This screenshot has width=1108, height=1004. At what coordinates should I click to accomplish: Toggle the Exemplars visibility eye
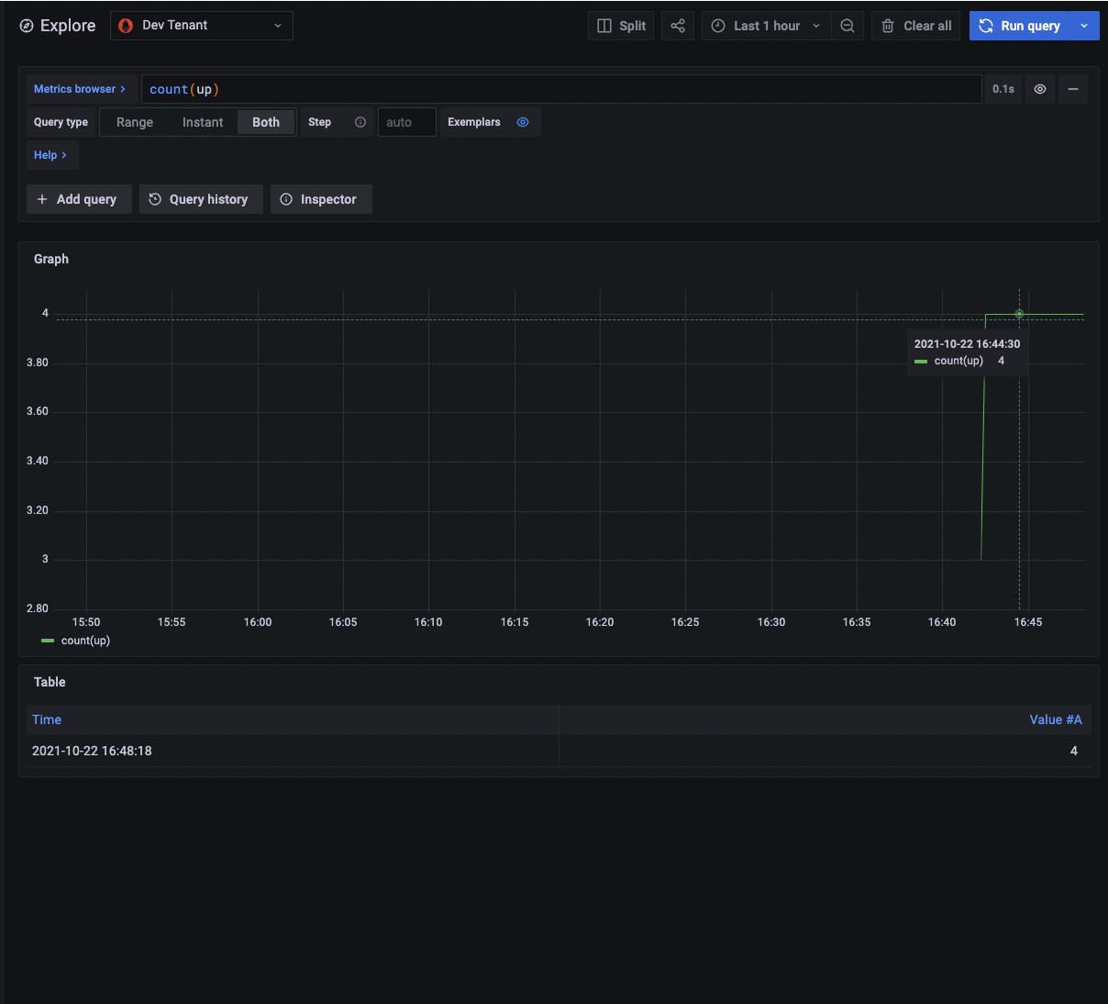click(522, 121)
